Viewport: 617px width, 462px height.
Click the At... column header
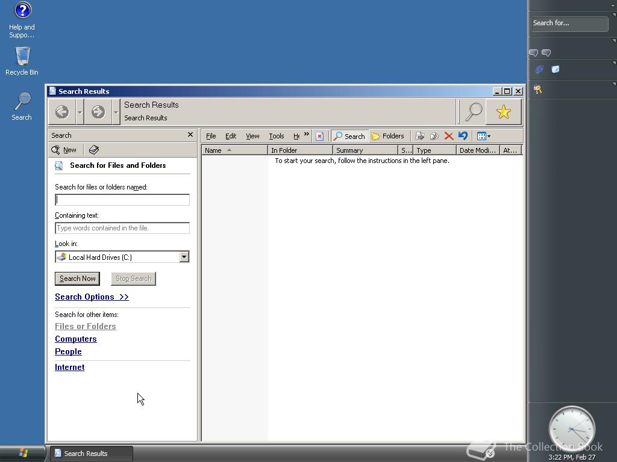(511, 150)
